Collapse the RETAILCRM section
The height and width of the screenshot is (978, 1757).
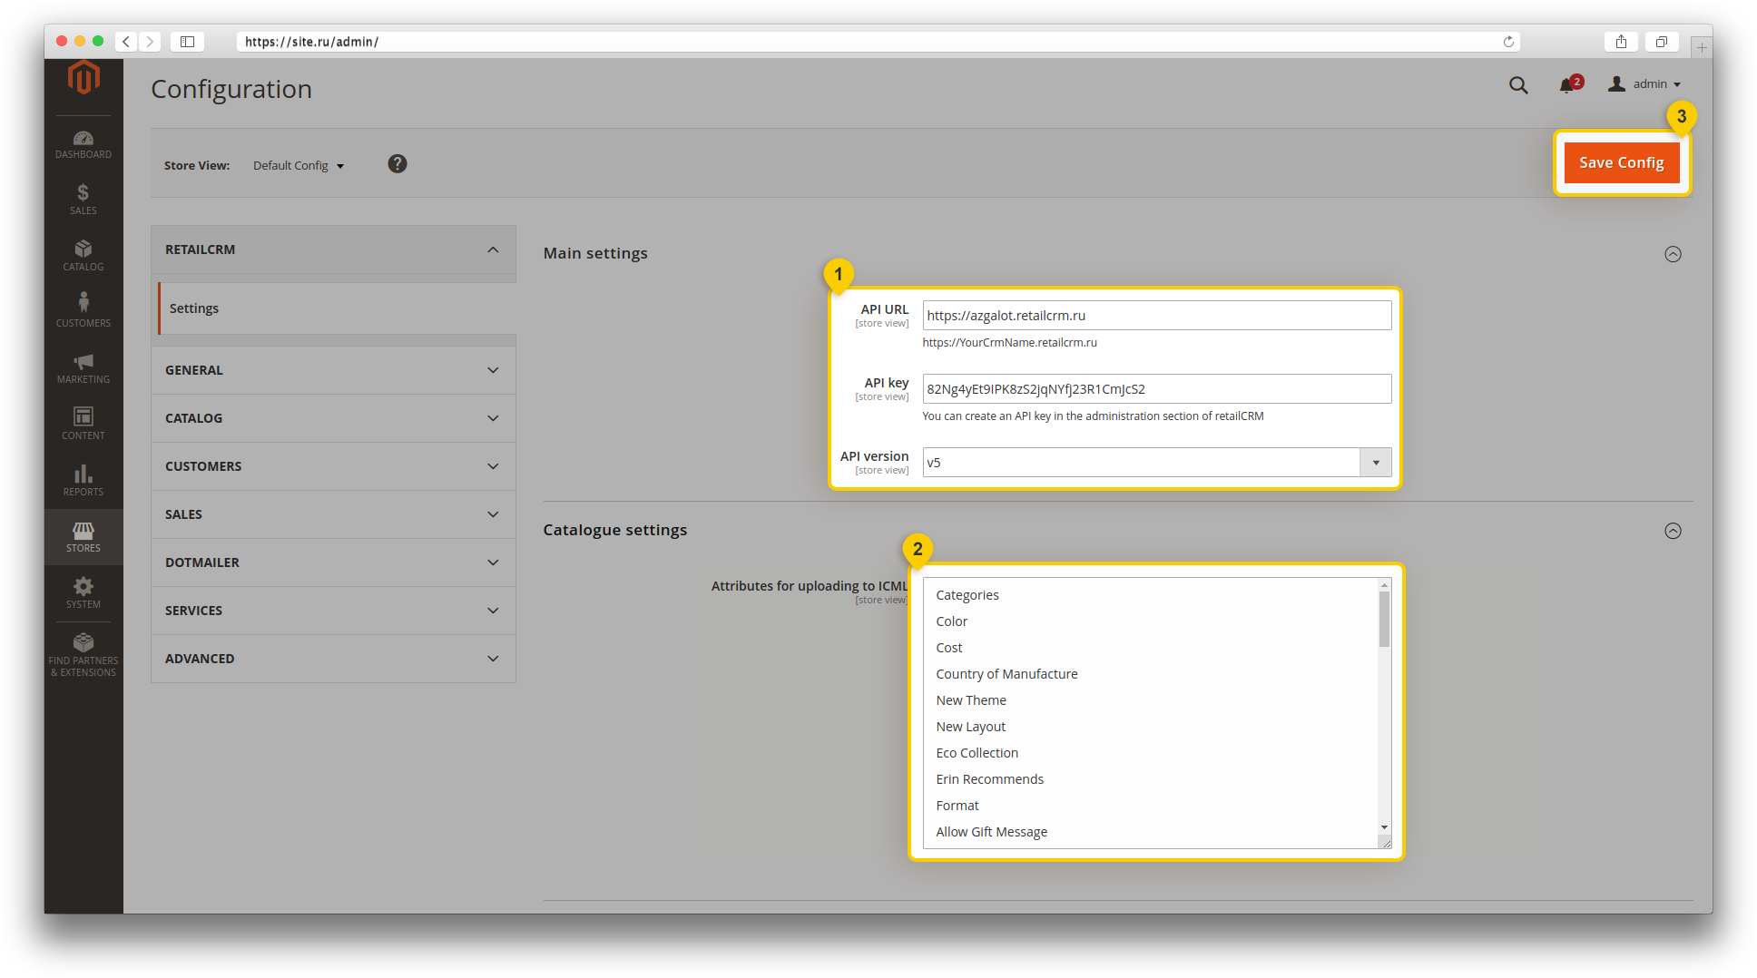coord(333,249)
